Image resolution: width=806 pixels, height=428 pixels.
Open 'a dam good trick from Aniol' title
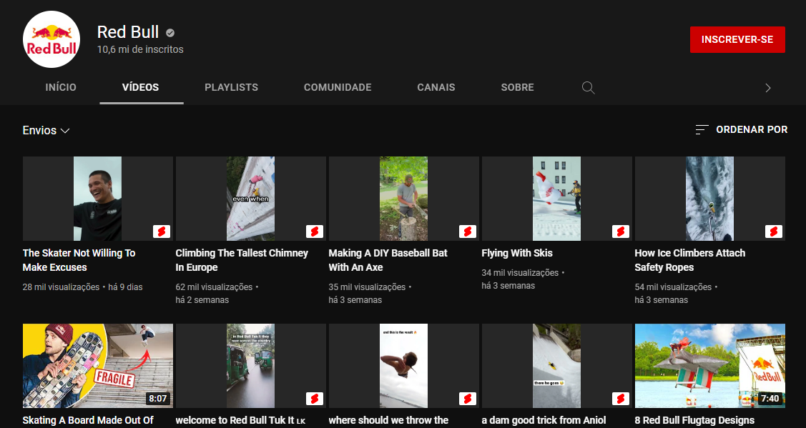(544, 420)
